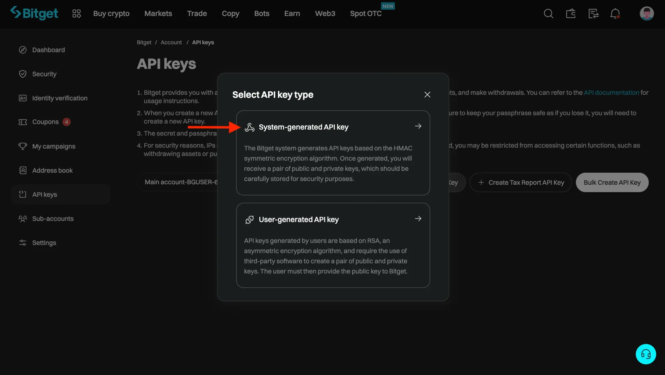Click the Account breadcrumb link
665x375 pixels.
pyautogui.click(x=171, y=43)
